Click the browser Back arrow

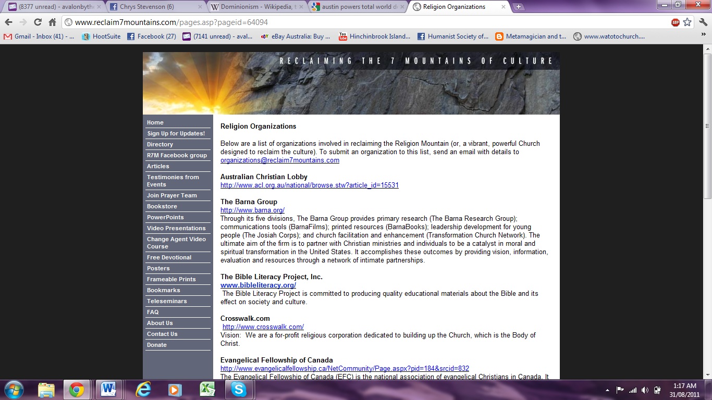click(9, 22)
